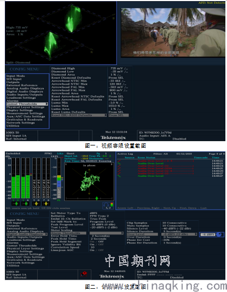The image size is (227, 292).
Task: Click the round knob icon beside the -6 dBFS box
Action: point(219,234)
